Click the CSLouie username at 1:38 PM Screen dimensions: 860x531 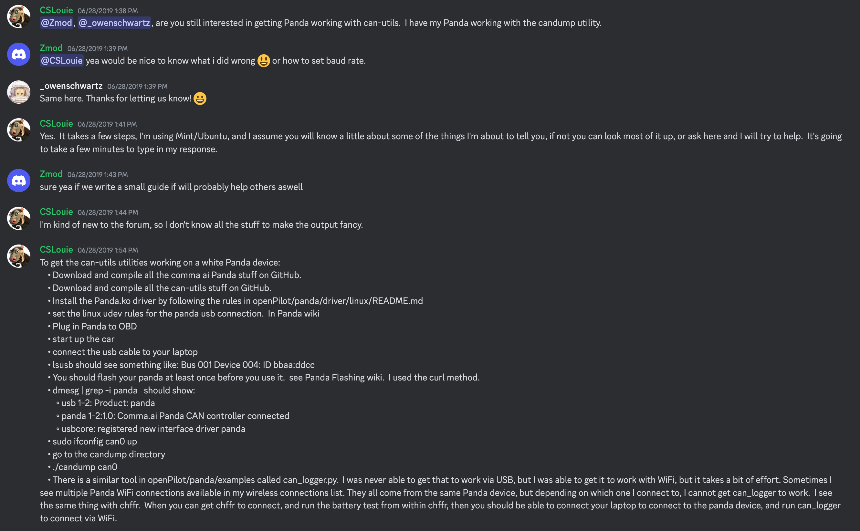(x=56, y=10)
